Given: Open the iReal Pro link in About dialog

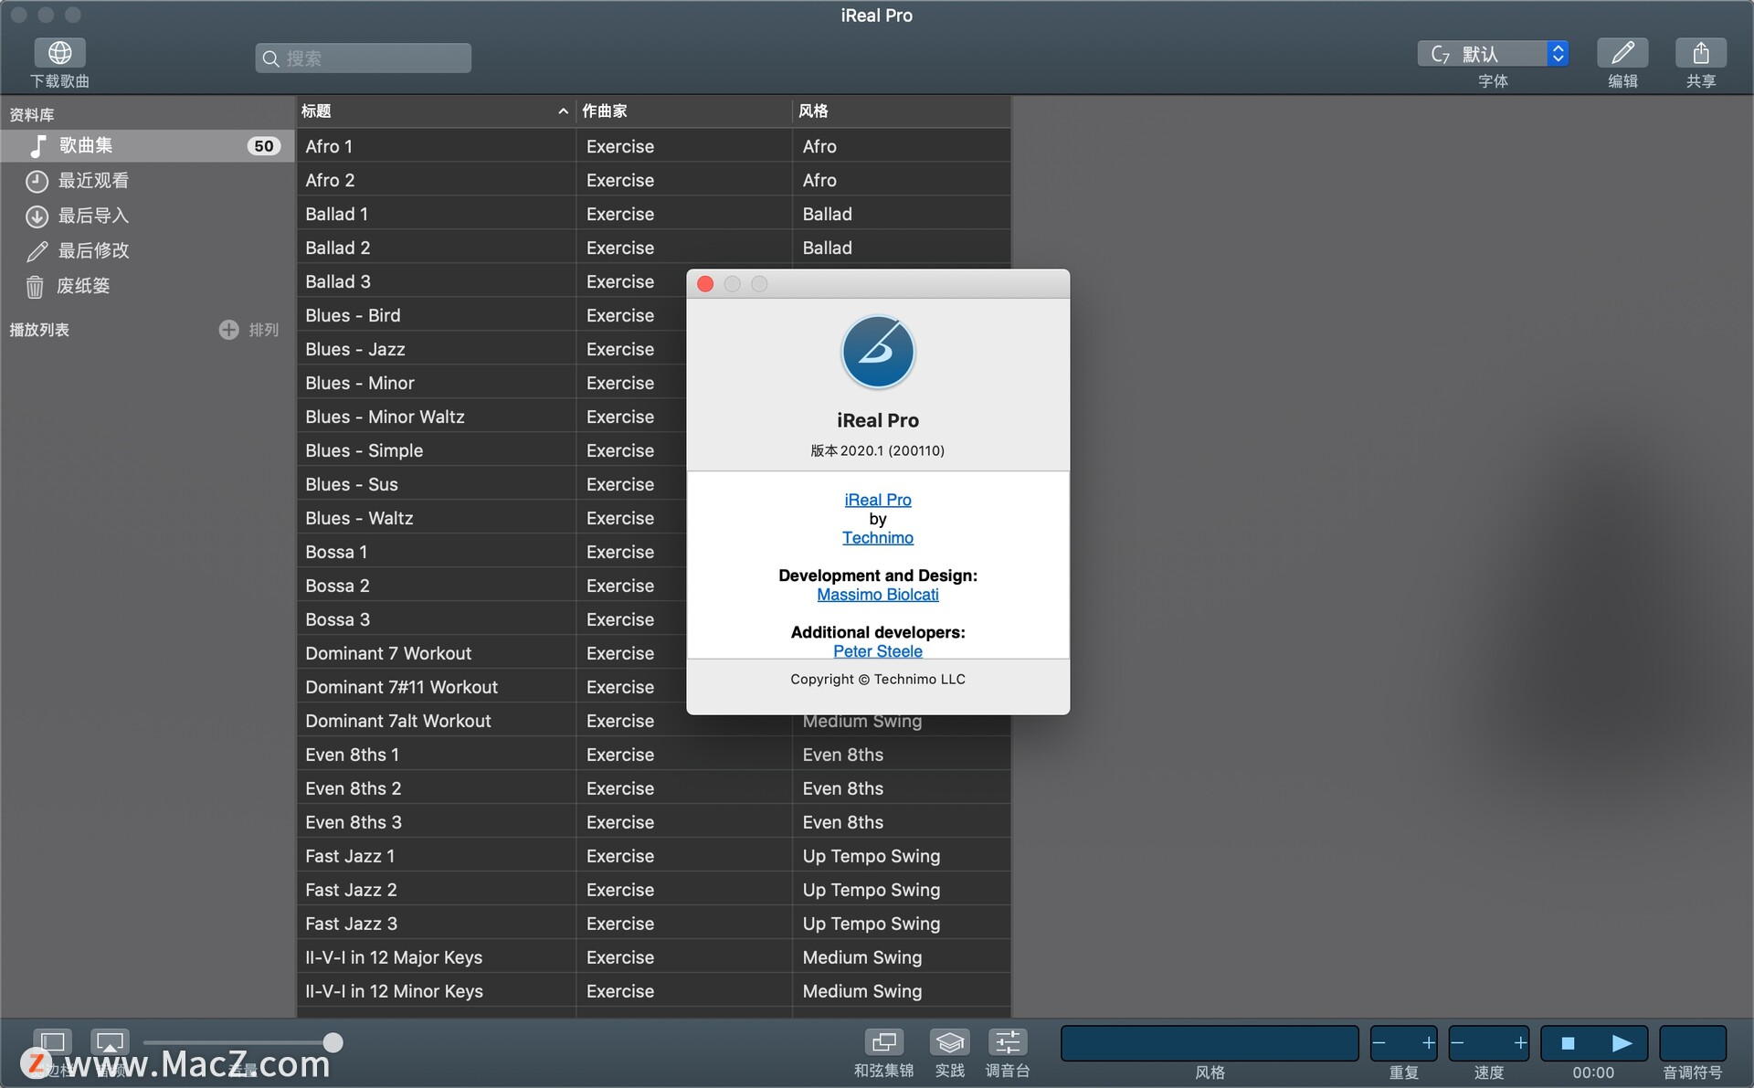Looking at the screenshot, I should click(878, 500).
